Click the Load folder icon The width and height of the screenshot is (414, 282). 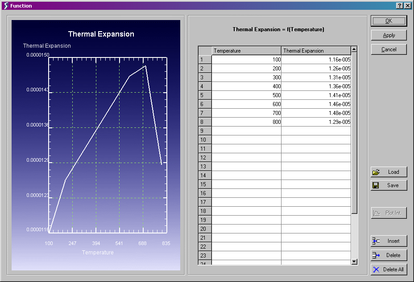point(376,172)
